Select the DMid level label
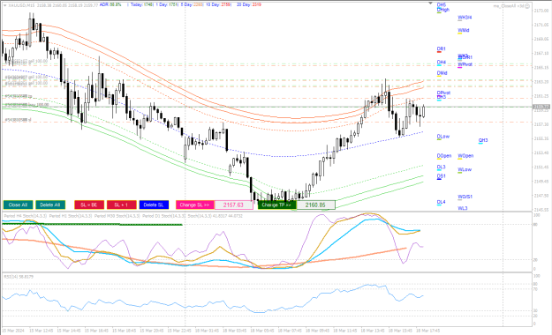552x335 pixels. point(442,73)
